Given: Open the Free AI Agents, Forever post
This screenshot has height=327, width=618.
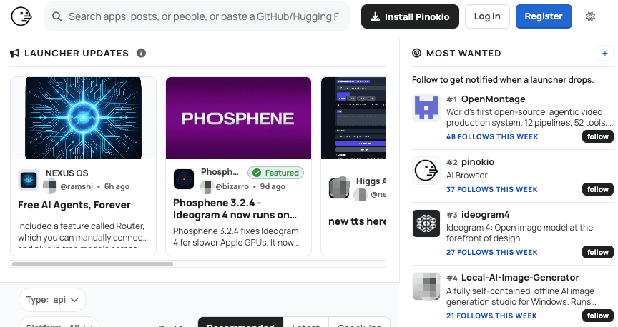Looking at the screenshot, I should tap(74, 205).
